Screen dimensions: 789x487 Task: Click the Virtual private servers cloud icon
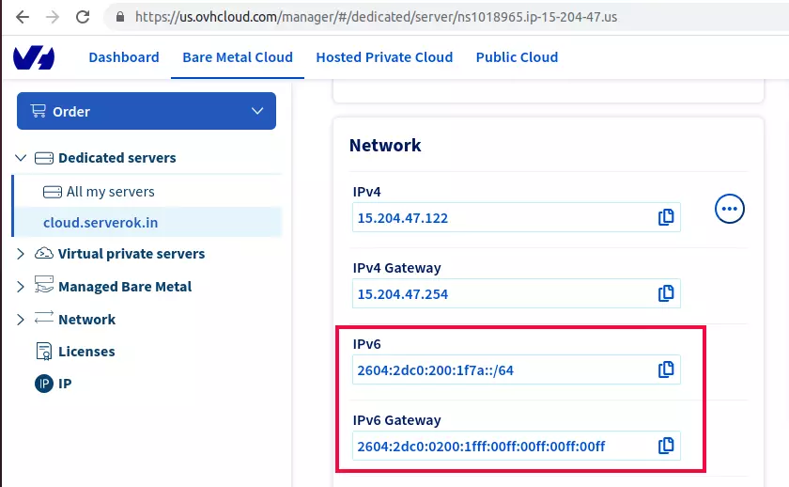[x=44, y=253]
